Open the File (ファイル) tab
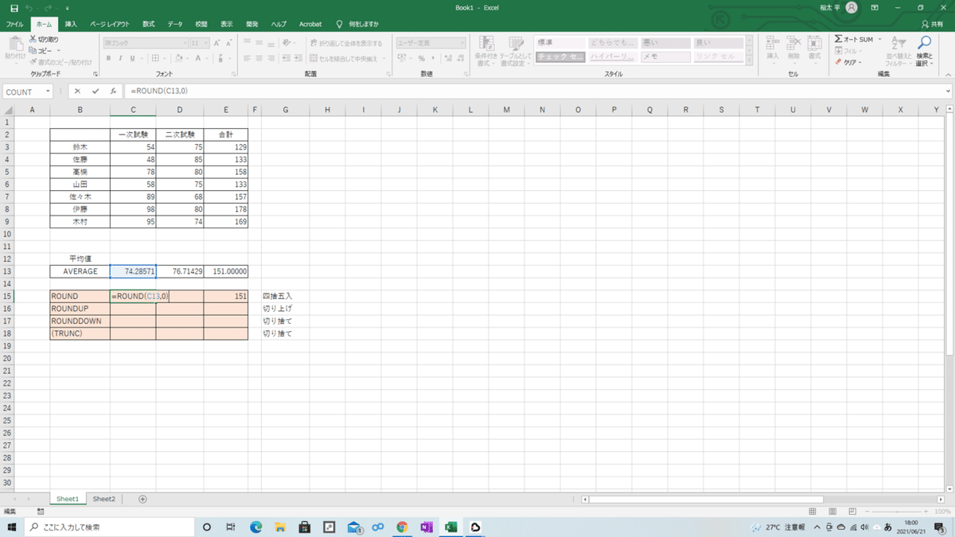This screenshot has width=955, height=537. point(14,24)
